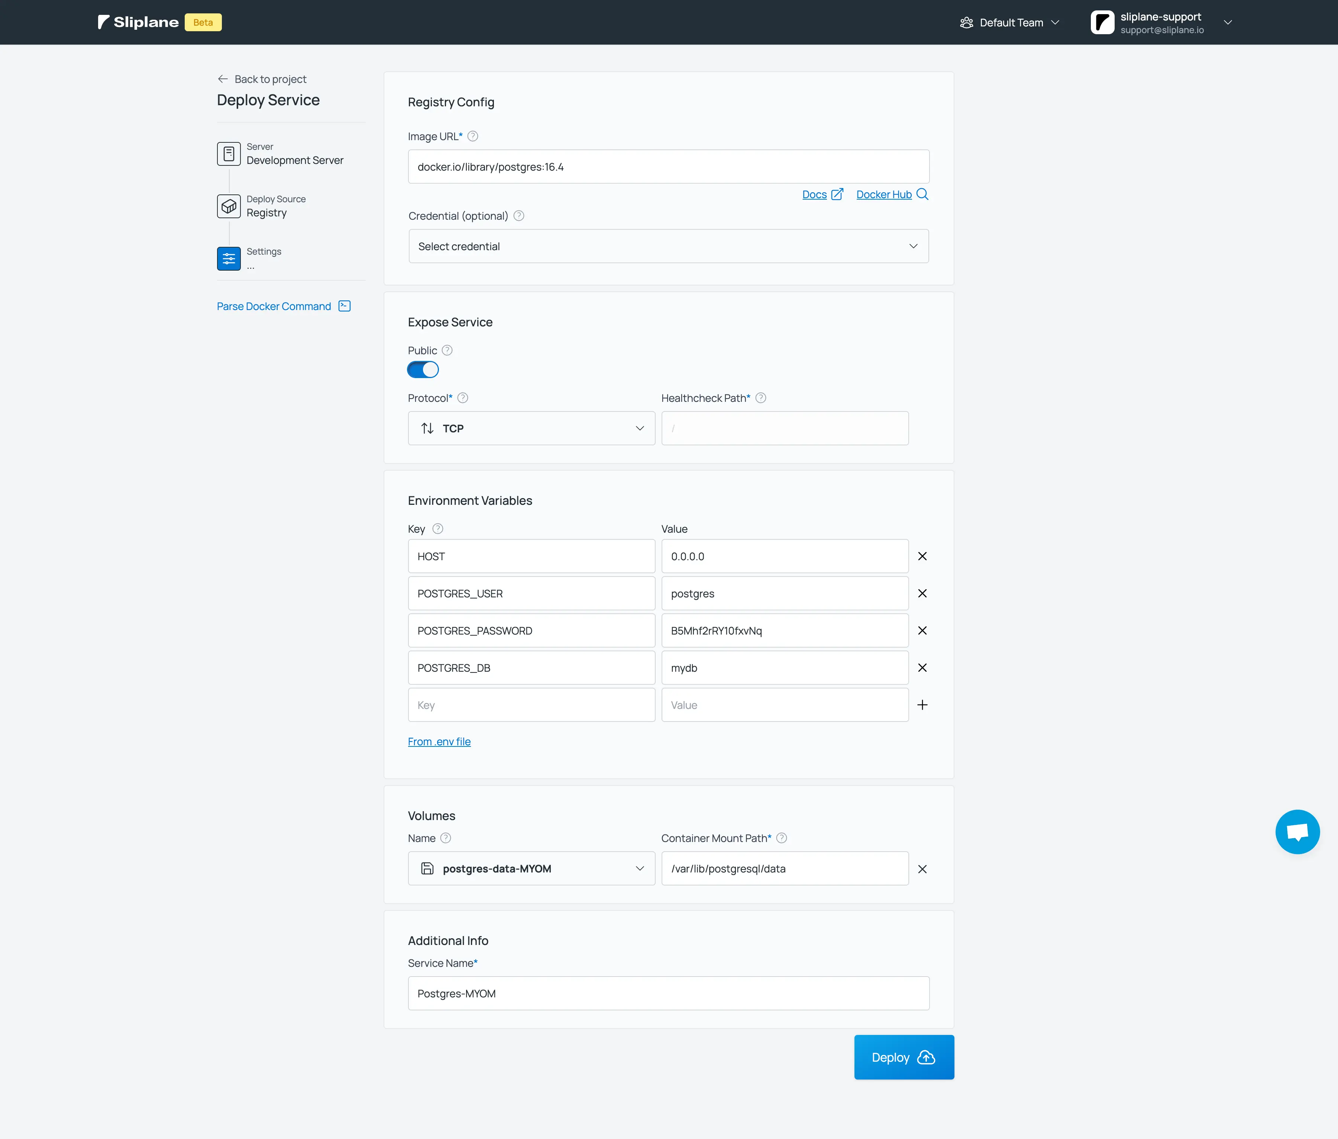Edit the mydb value field
The height and width of the screenshot is (1139, 1338).
(785, 668)
